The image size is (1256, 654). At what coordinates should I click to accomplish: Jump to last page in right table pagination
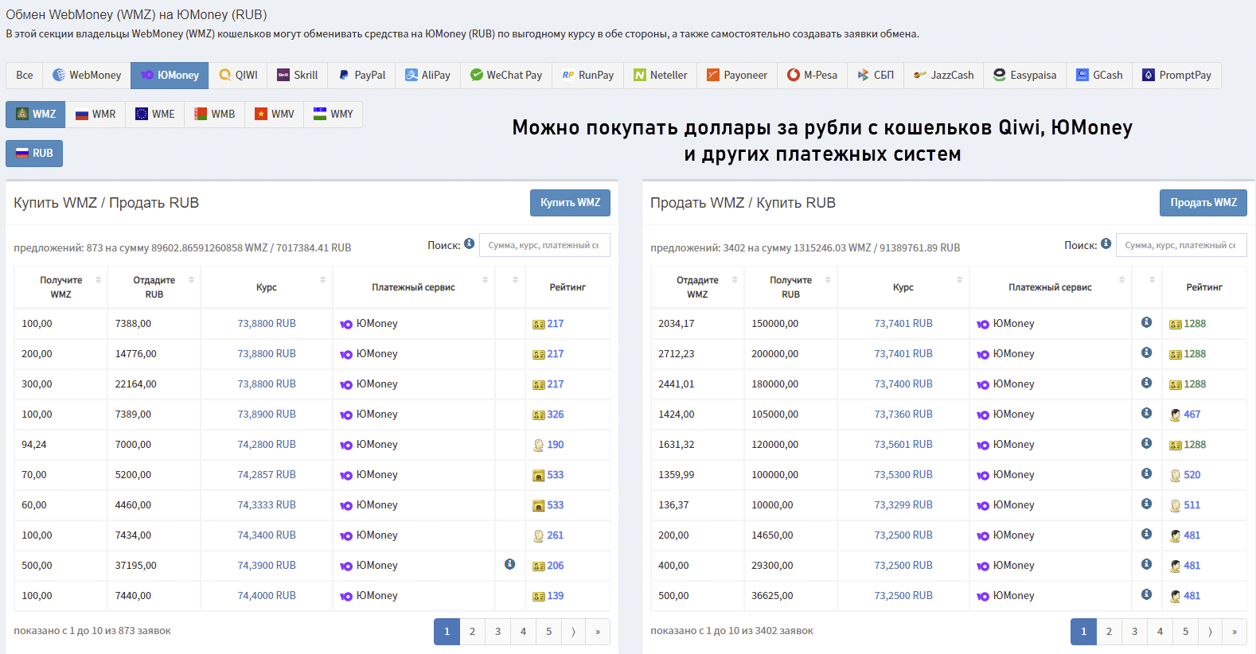[1234, 632]
